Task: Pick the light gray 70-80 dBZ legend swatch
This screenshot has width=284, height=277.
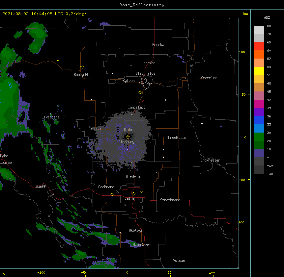Action: (259, 30)
